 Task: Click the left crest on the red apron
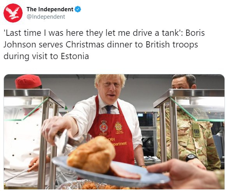pos(104,127)
